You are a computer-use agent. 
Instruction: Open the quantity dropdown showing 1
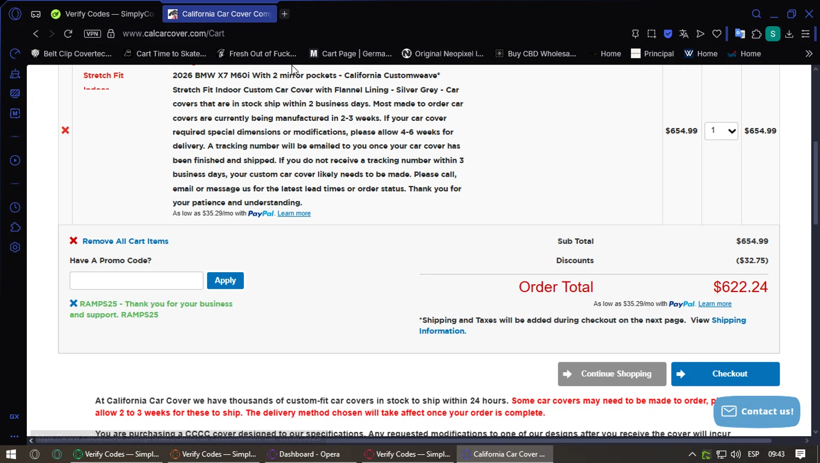(x=721, y=131)
